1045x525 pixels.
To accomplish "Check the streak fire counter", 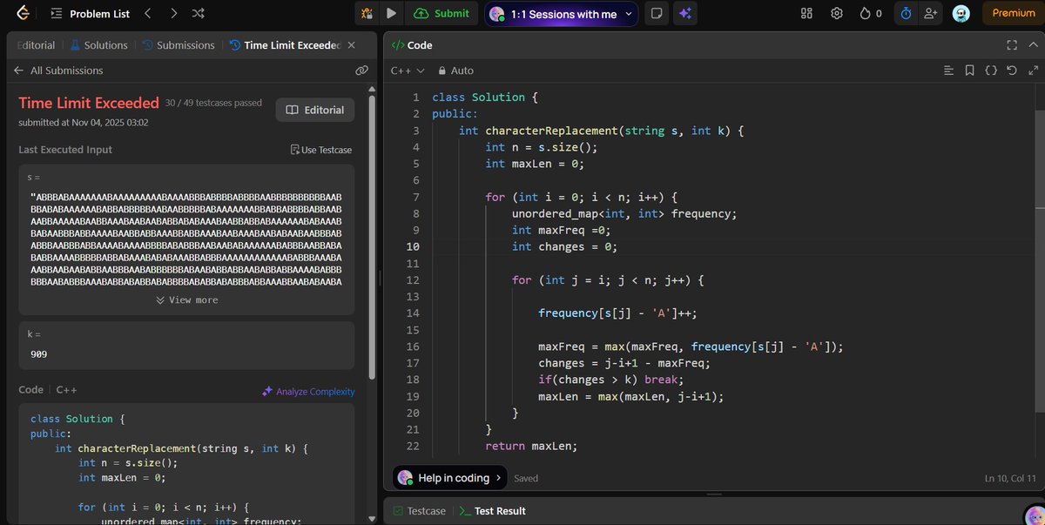I will [x=871, y=13].
